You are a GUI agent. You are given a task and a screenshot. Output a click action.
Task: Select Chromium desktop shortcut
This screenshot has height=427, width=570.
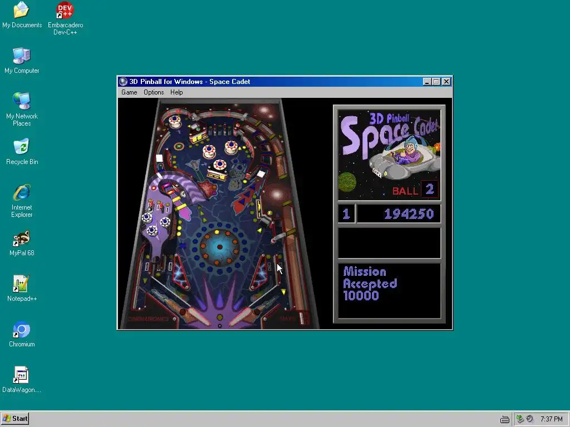tap(22, 334)
